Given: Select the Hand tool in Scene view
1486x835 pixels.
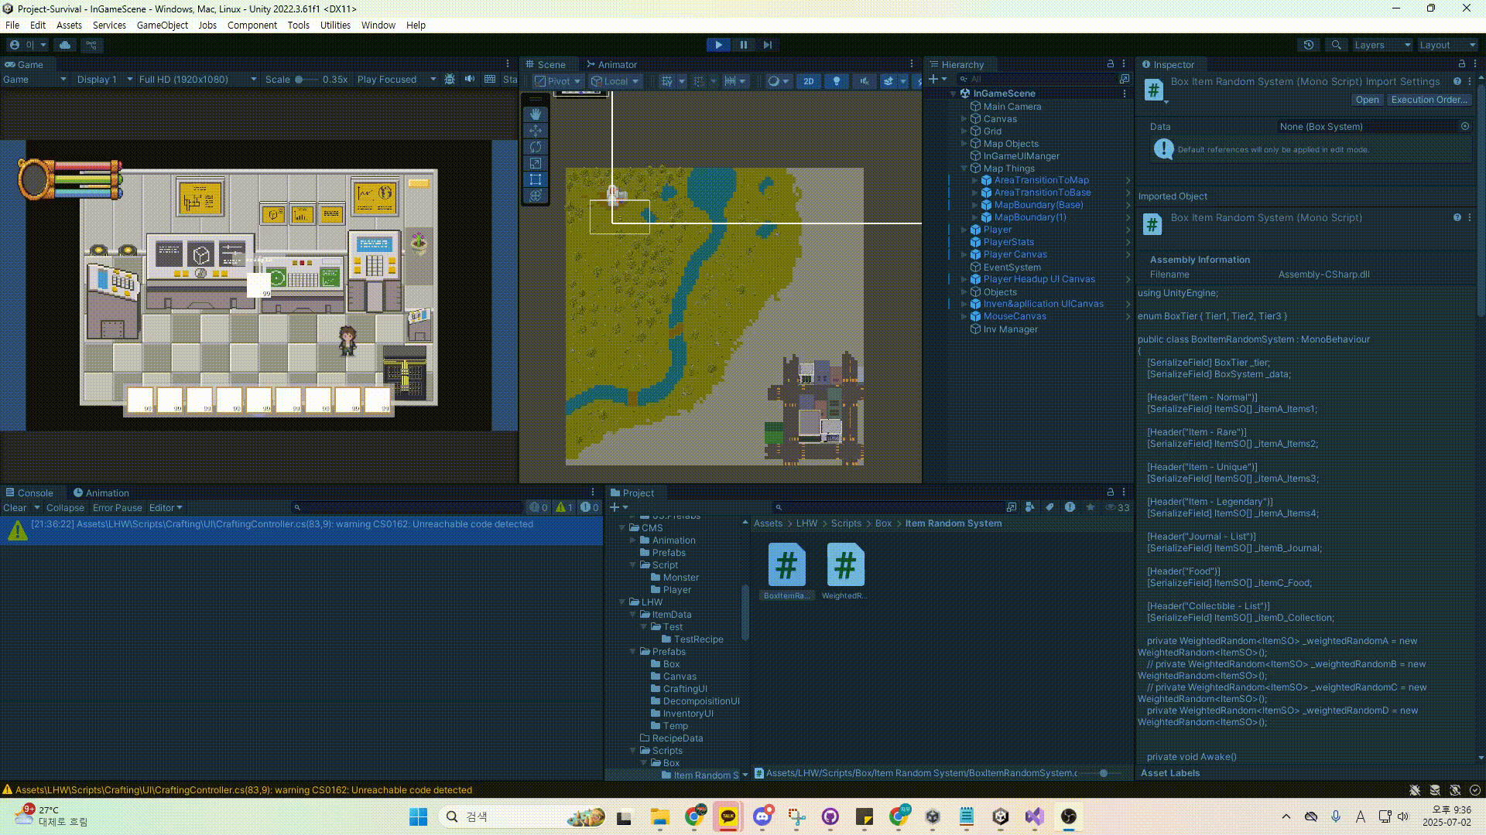Looking at the screenshot, I should pyautogui.click(x=536, y=114).
